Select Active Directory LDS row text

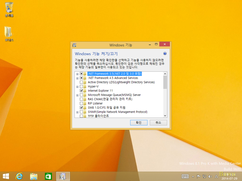tap(121, 82)
